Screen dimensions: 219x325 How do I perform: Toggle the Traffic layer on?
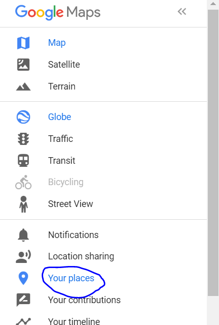coord(60,139)
